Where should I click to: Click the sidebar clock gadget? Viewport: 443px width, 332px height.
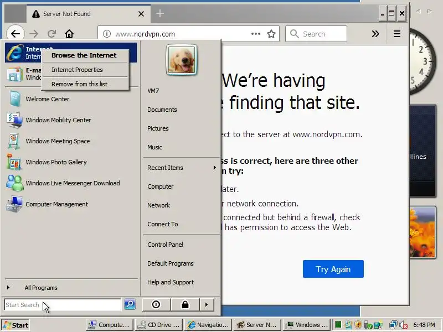coord(423,61)
